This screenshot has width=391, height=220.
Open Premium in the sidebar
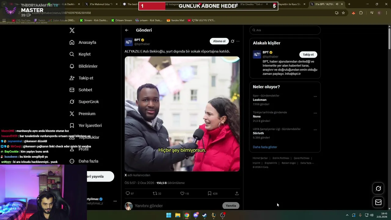coord(82,114)
